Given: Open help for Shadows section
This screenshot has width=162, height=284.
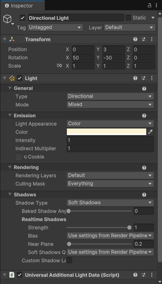Looking at the screenshot, I should point(144,195).
